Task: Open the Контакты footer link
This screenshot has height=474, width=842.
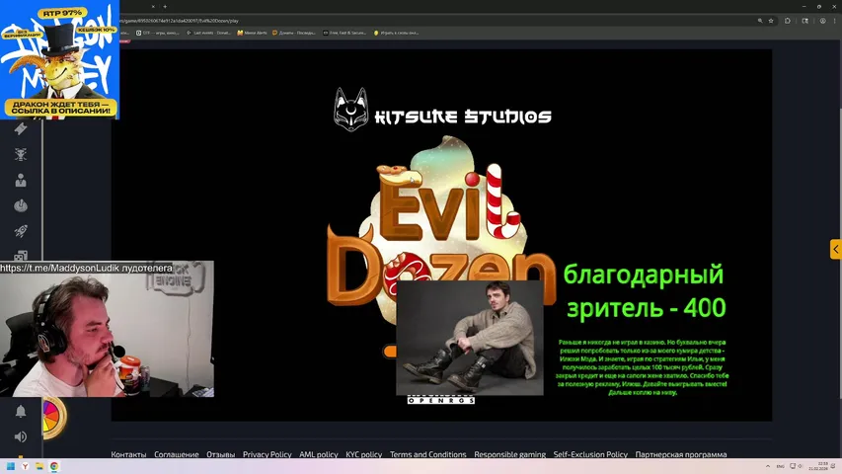Action: (128, 454)
